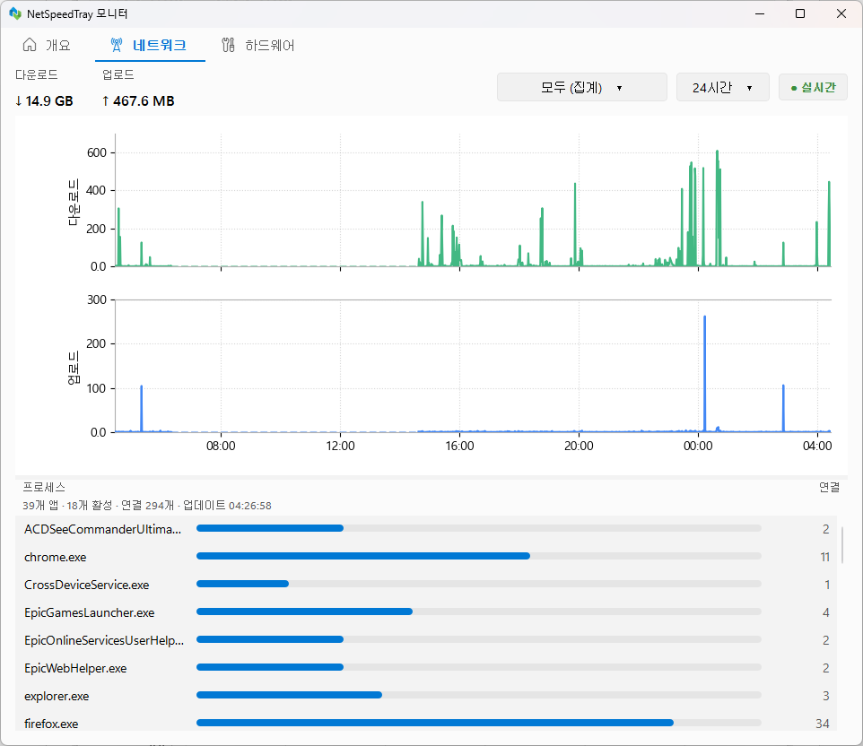Click the download arrow beside 14.9 GB

pos(19,100)
